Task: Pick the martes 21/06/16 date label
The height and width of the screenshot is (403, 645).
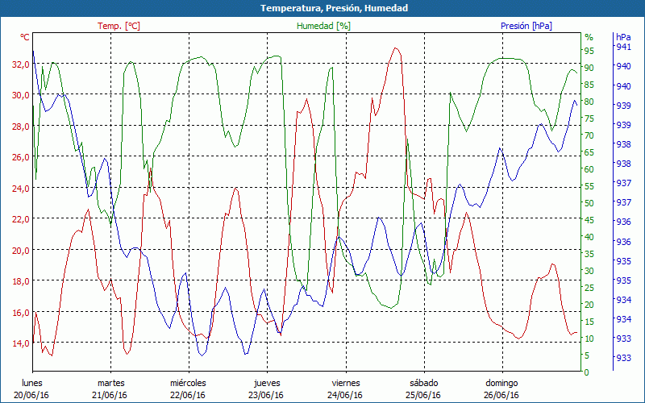Action: (111, 388)
